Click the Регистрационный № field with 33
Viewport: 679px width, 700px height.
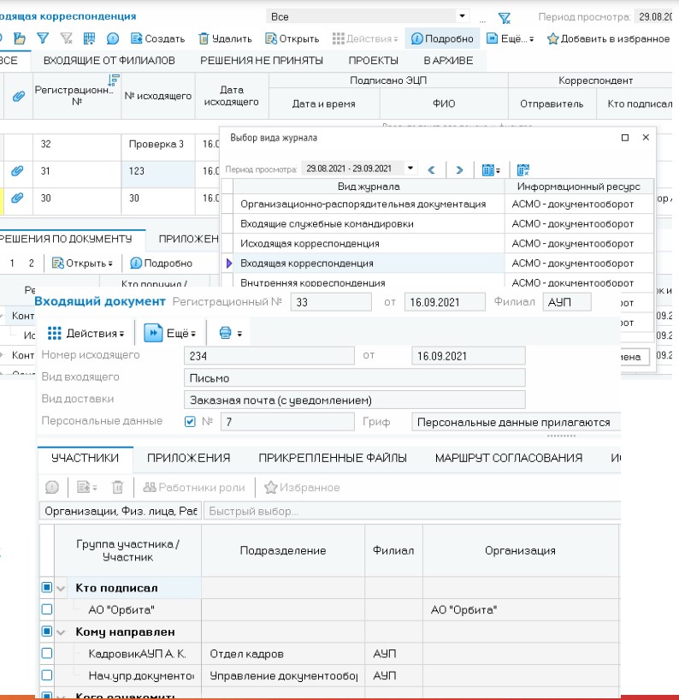pyautogui.click(x=331, y=302)
